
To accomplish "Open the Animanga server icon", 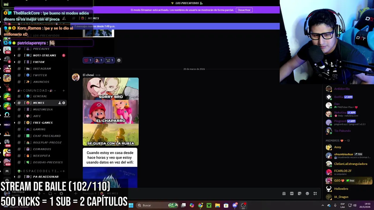I will click(x=7, y=134).
